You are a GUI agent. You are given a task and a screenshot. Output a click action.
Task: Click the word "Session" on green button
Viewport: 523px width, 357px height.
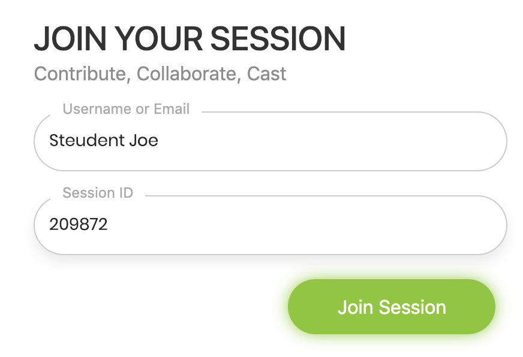(412, 307)
